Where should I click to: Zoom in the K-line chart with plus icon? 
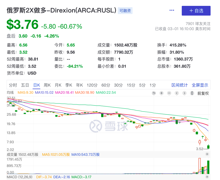click(x=161, y=93)
